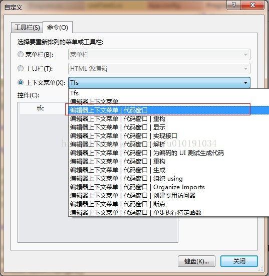Select the 上下文菜单(X) radio button
This screenshot has width=269, height=276.
click(x=21, y=82)
